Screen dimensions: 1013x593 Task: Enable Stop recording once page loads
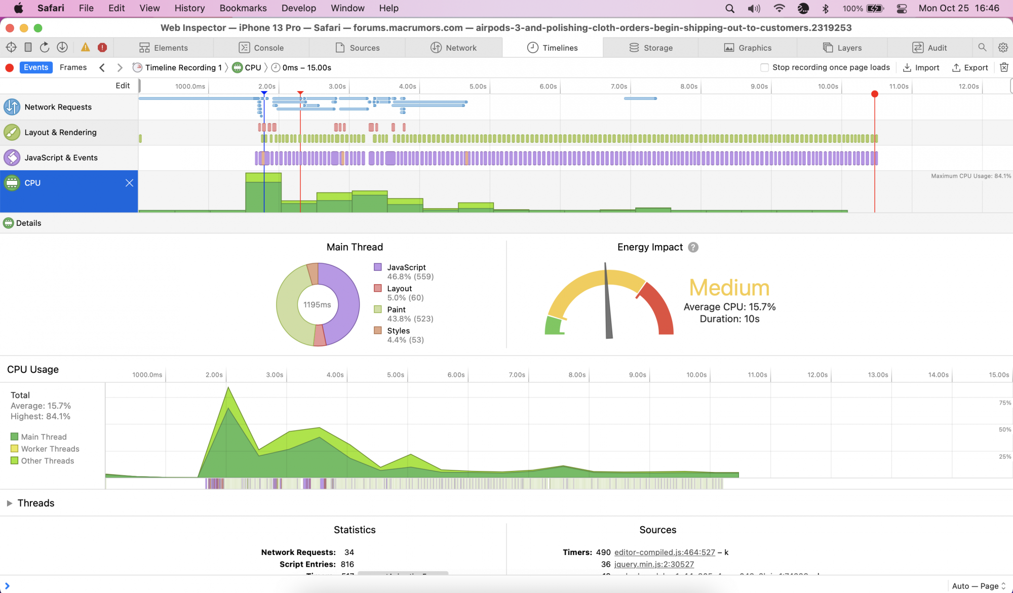tap(765, 67)
